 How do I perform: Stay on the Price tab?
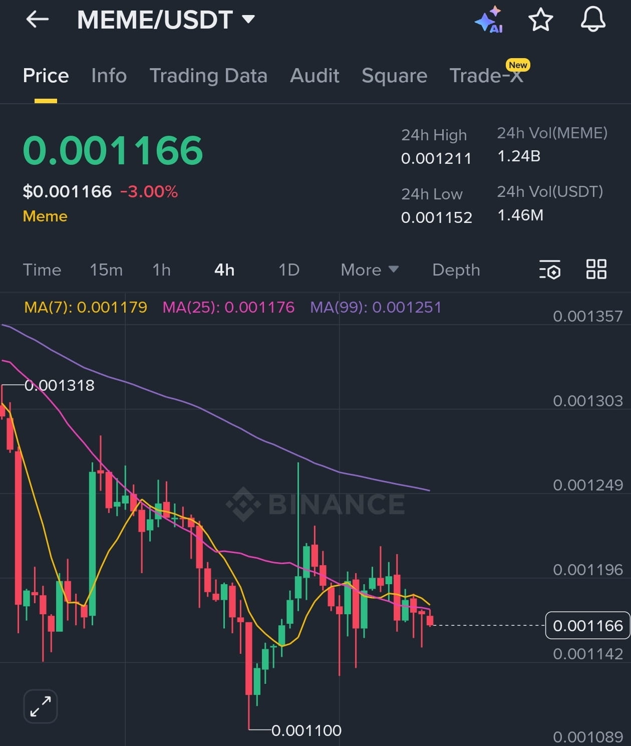click(x=46, y=76)
